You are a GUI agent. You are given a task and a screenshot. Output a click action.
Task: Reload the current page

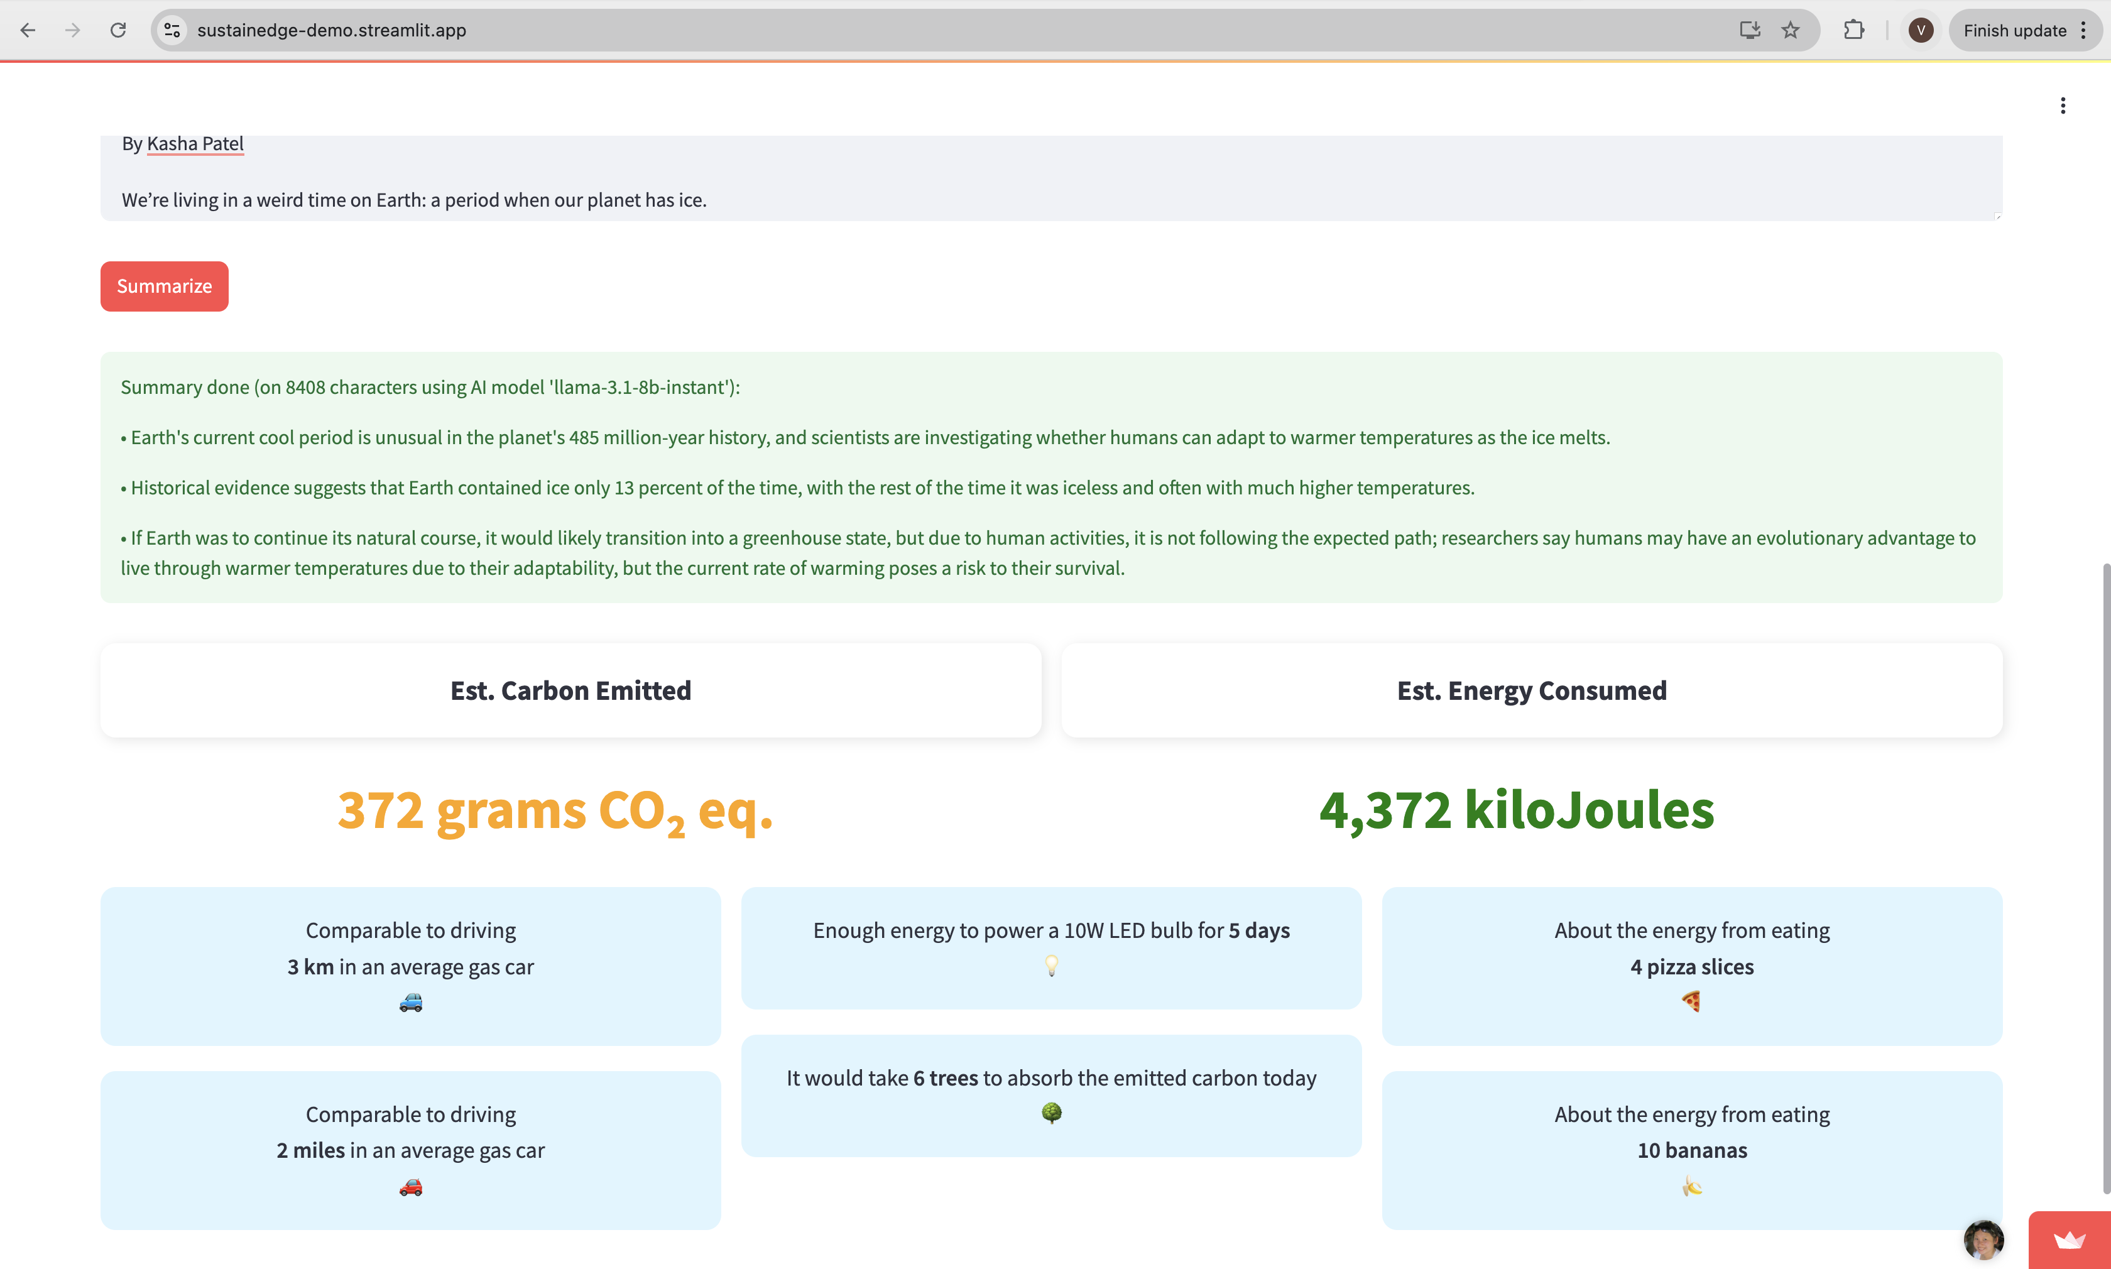pos(118,31)
